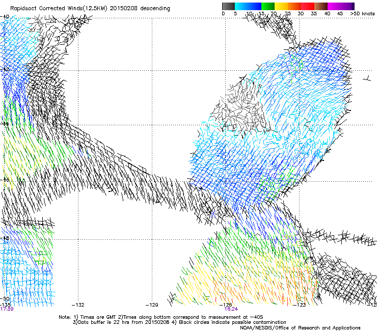This screenshot has height=331, width=377.
Task: Click the yellow 20–25 knot legend swatch
Action: coord(281,6)
